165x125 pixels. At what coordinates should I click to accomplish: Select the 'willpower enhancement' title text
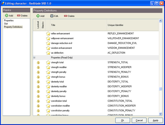pos(62,38)
